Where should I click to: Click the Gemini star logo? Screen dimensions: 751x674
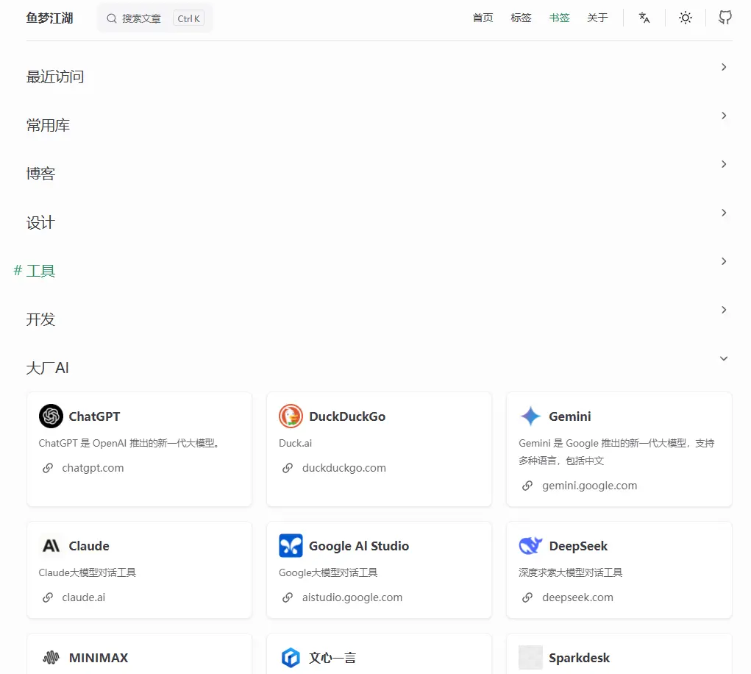point(530,416)
